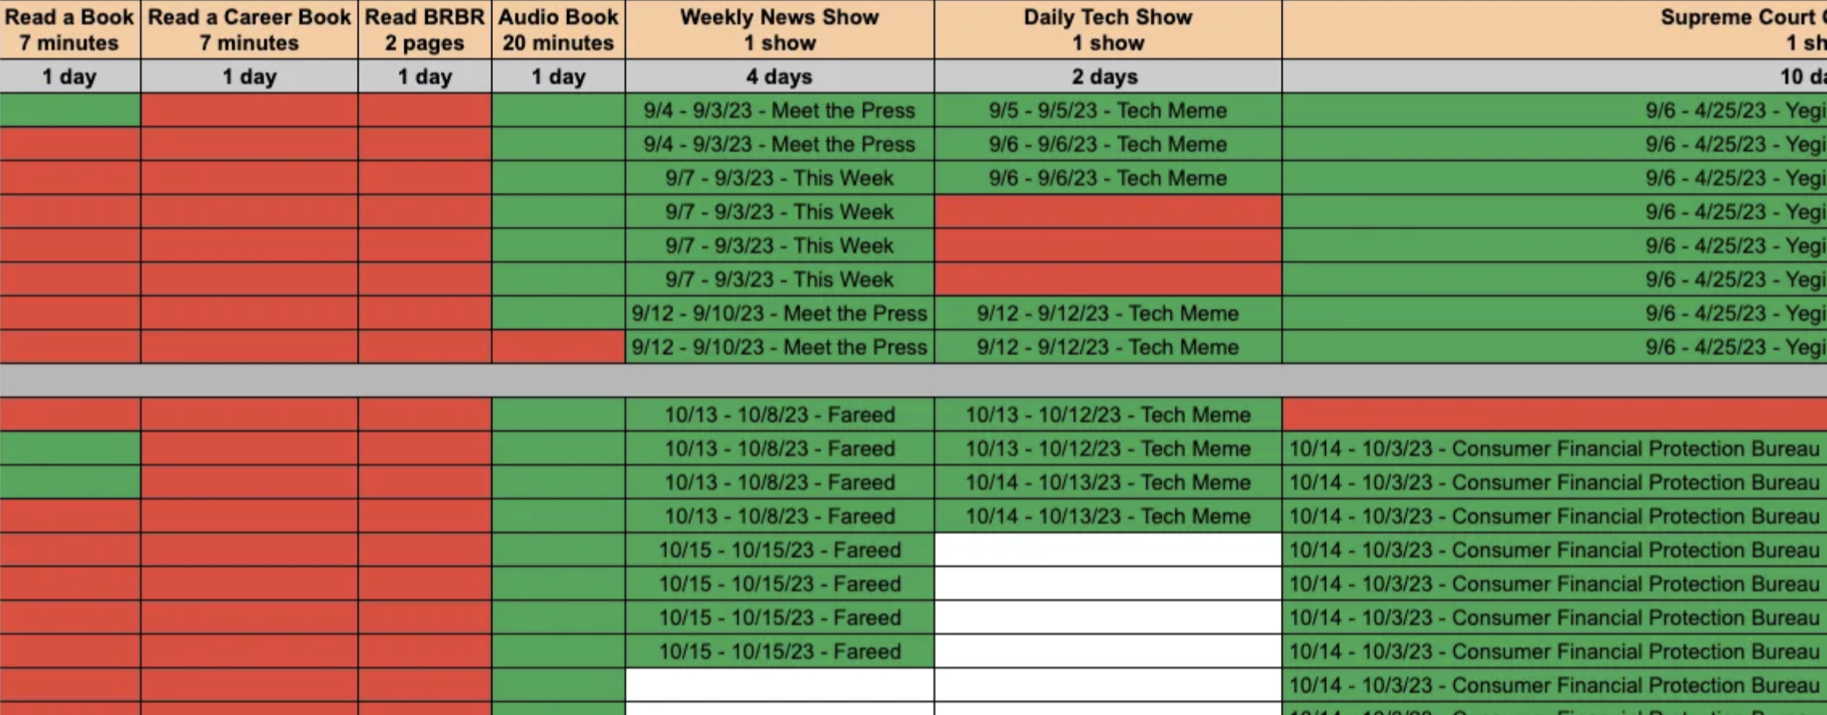Select the first 10/15 - 10/15/23 Fareed cell
Viewport: 1827px width, 715px height.
click(x=780, y=550)
